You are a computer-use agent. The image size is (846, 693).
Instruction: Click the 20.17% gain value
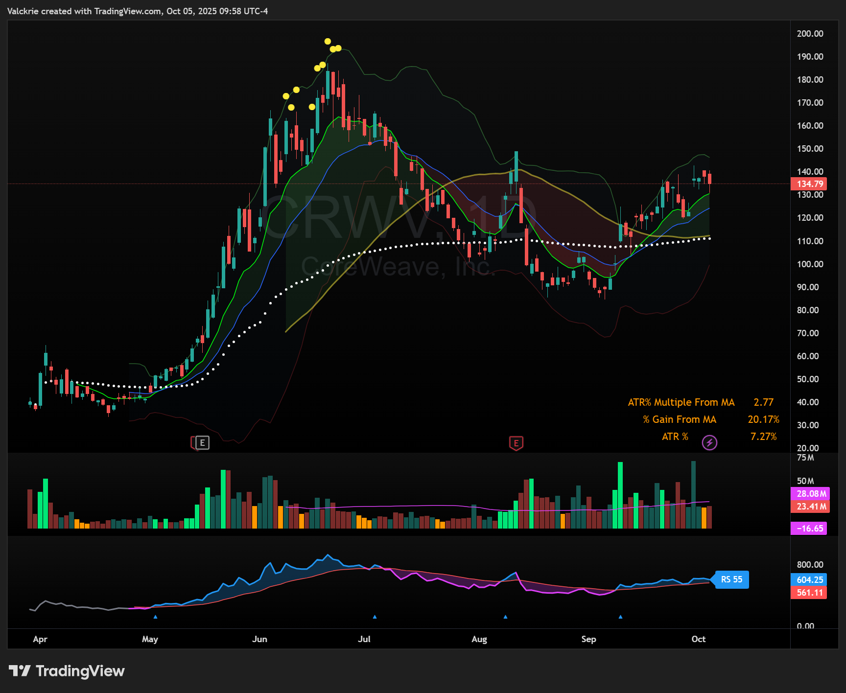[x=763, y=419]
